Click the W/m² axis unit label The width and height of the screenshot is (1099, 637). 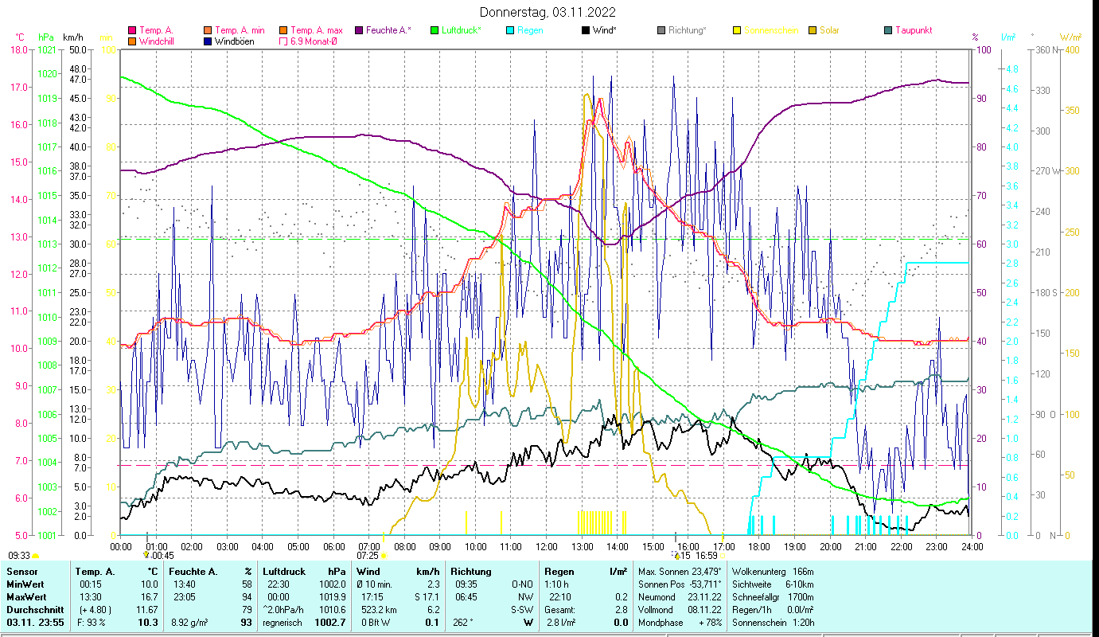coord(1070,37)
